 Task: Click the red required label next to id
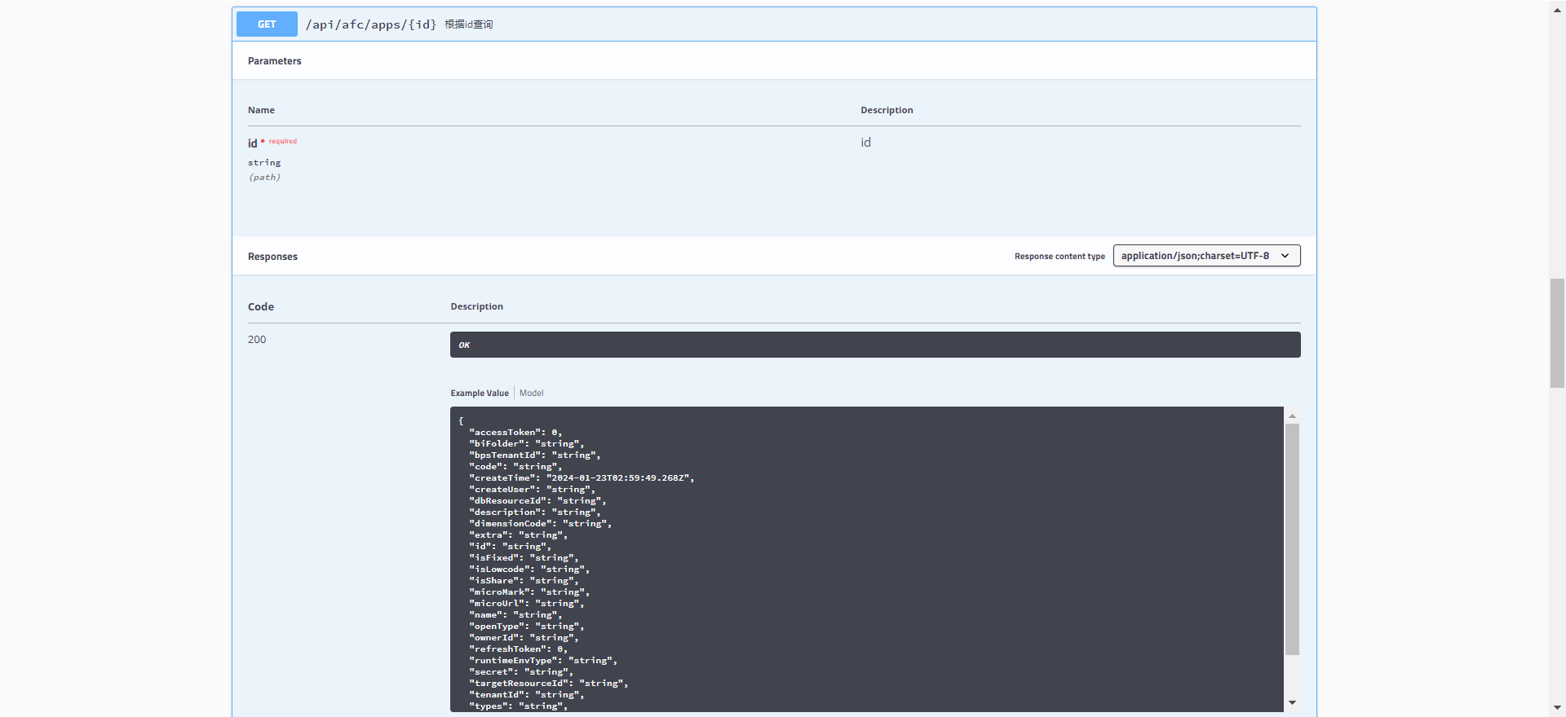pyautogui.click(x=283, y=141)
